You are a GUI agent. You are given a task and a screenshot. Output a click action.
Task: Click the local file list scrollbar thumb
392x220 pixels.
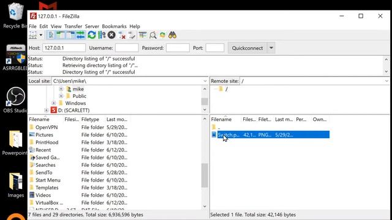point(205,175)
